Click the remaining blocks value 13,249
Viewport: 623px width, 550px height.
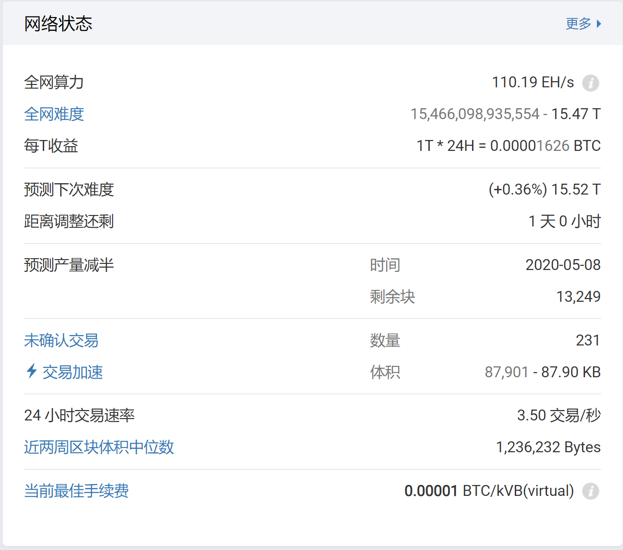tap(578, 297)
